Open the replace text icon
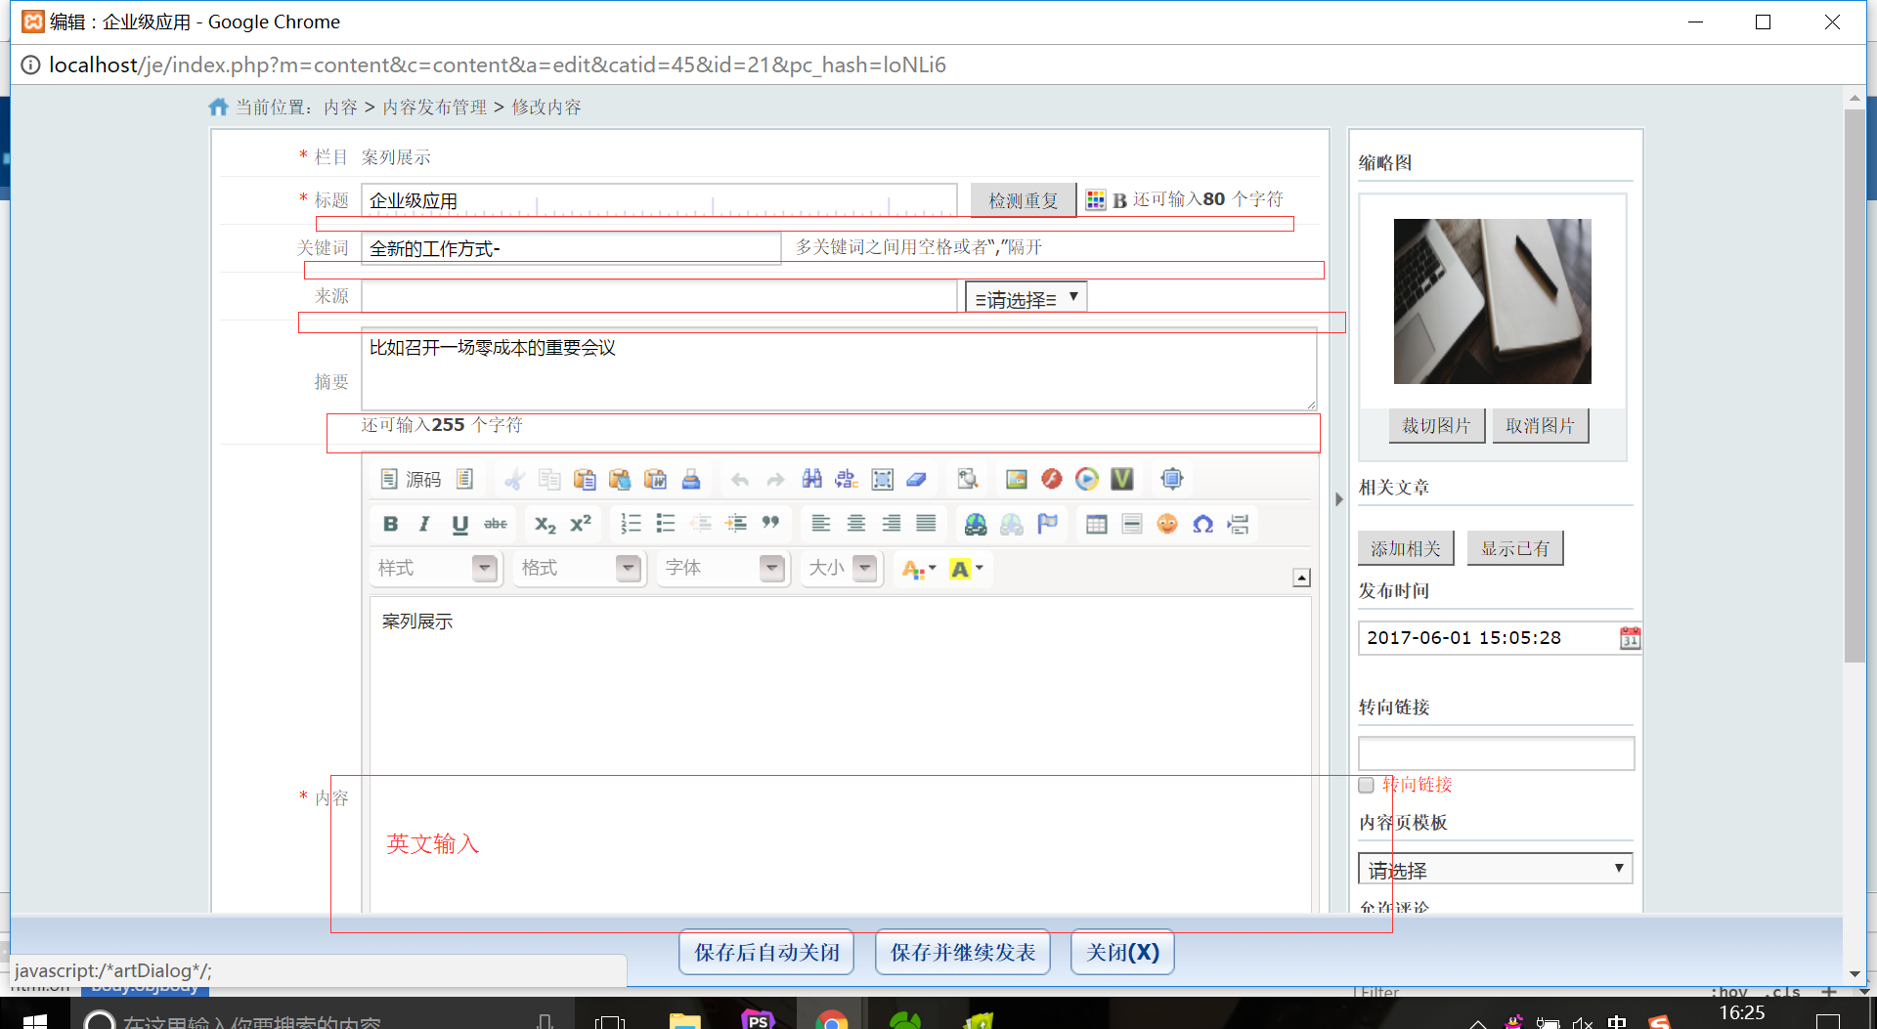This screenshot has width=1877, height=1029. (847, 479)
